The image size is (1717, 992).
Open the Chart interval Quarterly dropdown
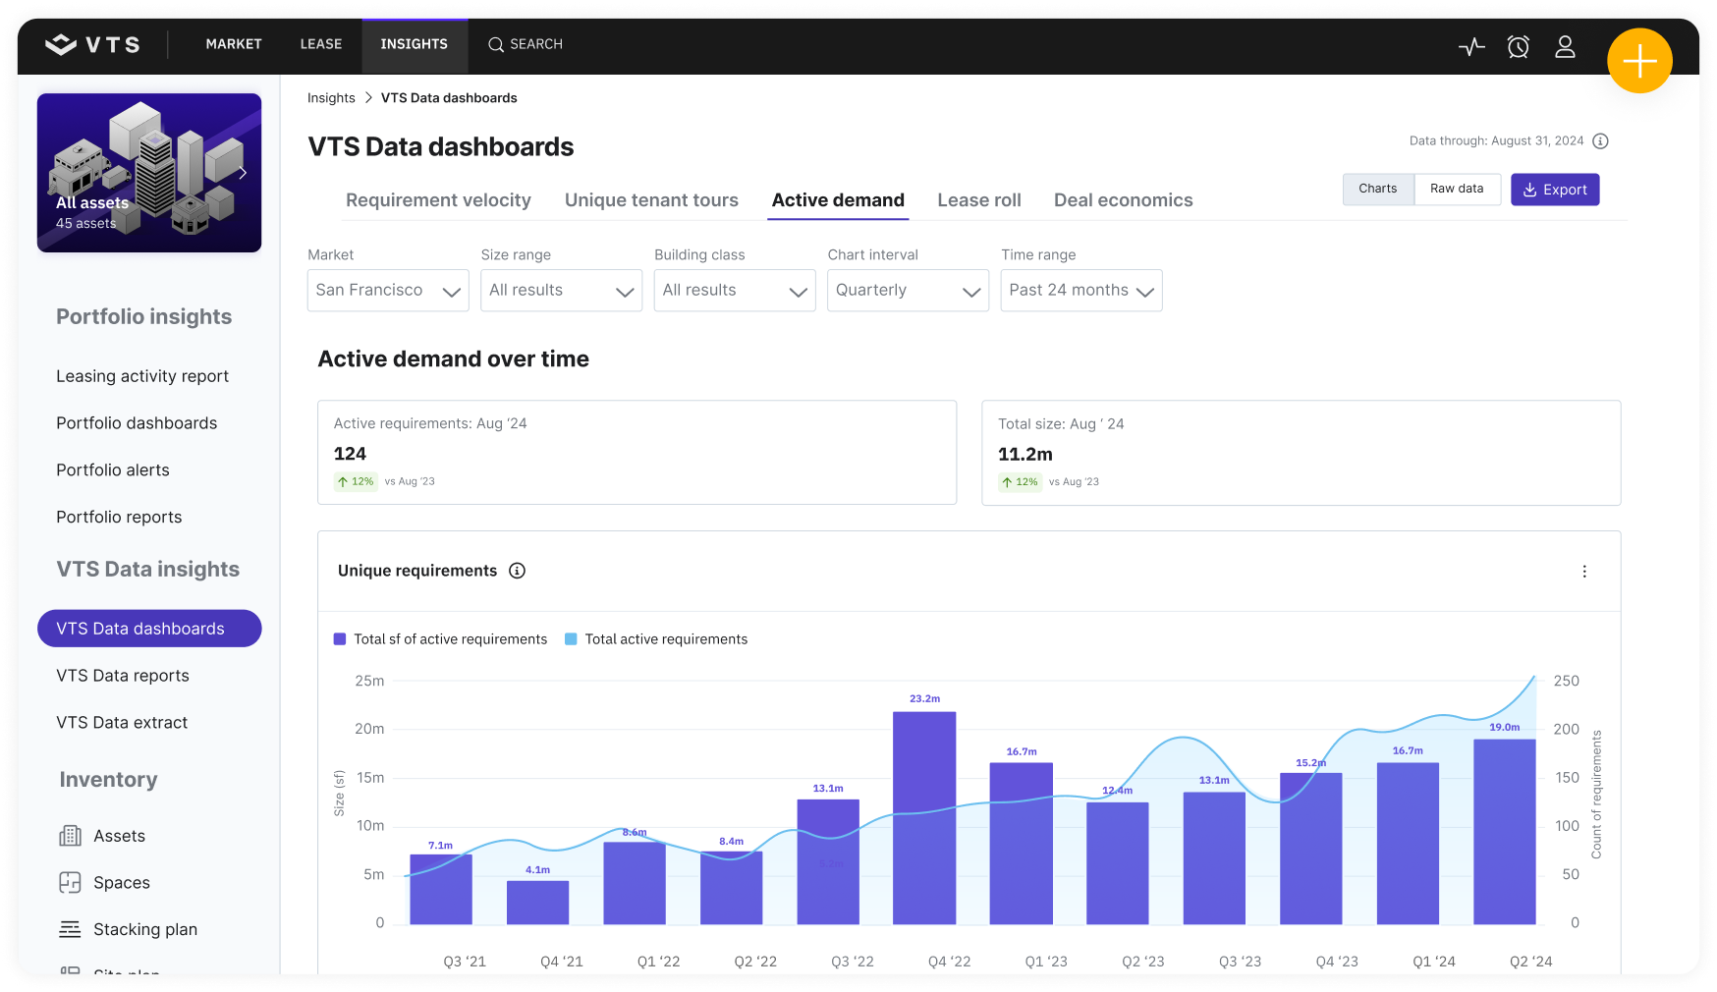pos(908,291)
